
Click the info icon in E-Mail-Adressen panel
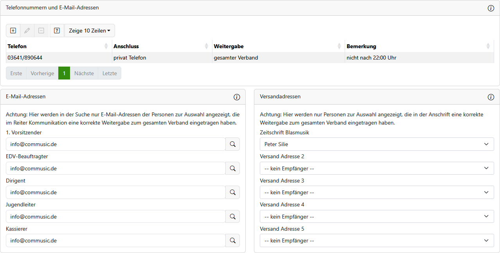click(x=236, y=97)
